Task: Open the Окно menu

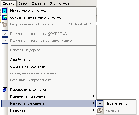Action: [23, 3]
